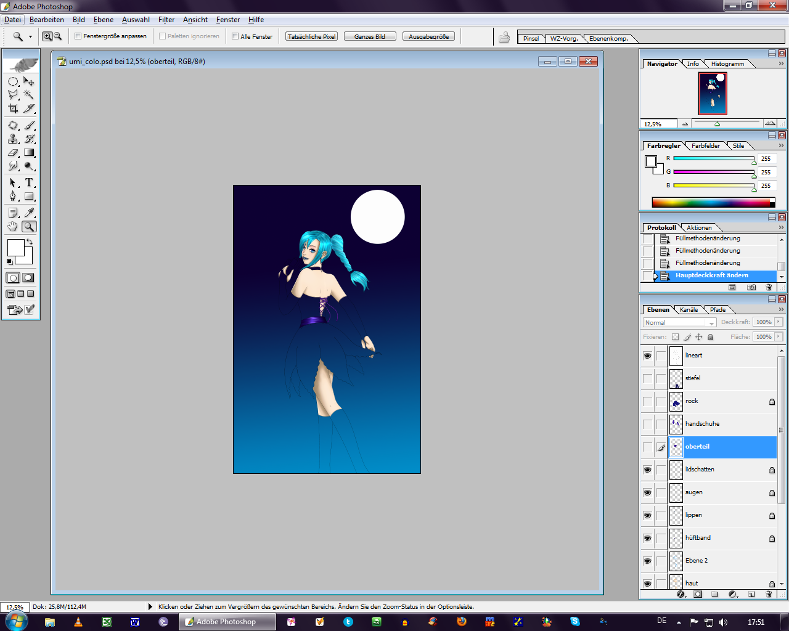Screen dimensions: 789x631
Task: Click the Ganzes Bild button
Action: tap(370, 36)
